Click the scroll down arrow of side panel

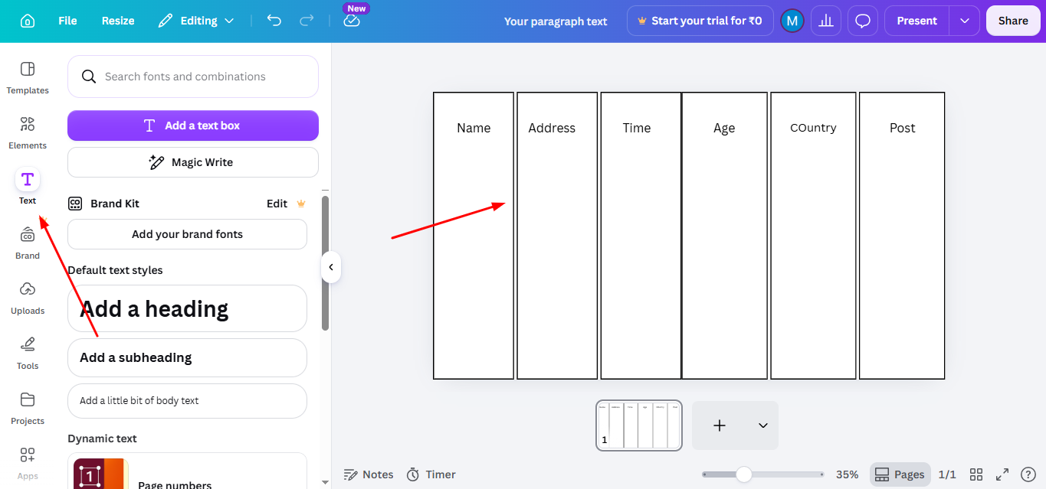pyautogui.click(x=325, y=482)
